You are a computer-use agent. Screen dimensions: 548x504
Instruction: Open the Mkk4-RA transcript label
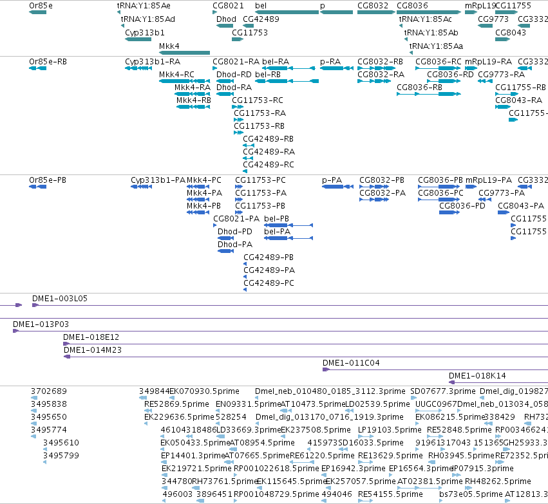point(193,88)
